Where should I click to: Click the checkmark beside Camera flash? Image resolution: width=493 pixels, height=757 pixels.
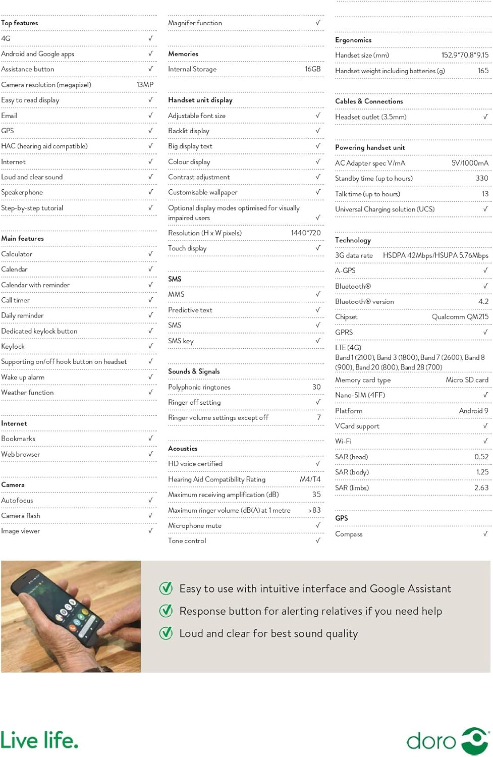tap(150, 515)
